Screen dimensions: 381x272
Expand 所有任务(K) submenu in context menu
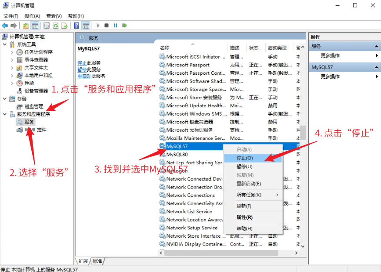252,195
